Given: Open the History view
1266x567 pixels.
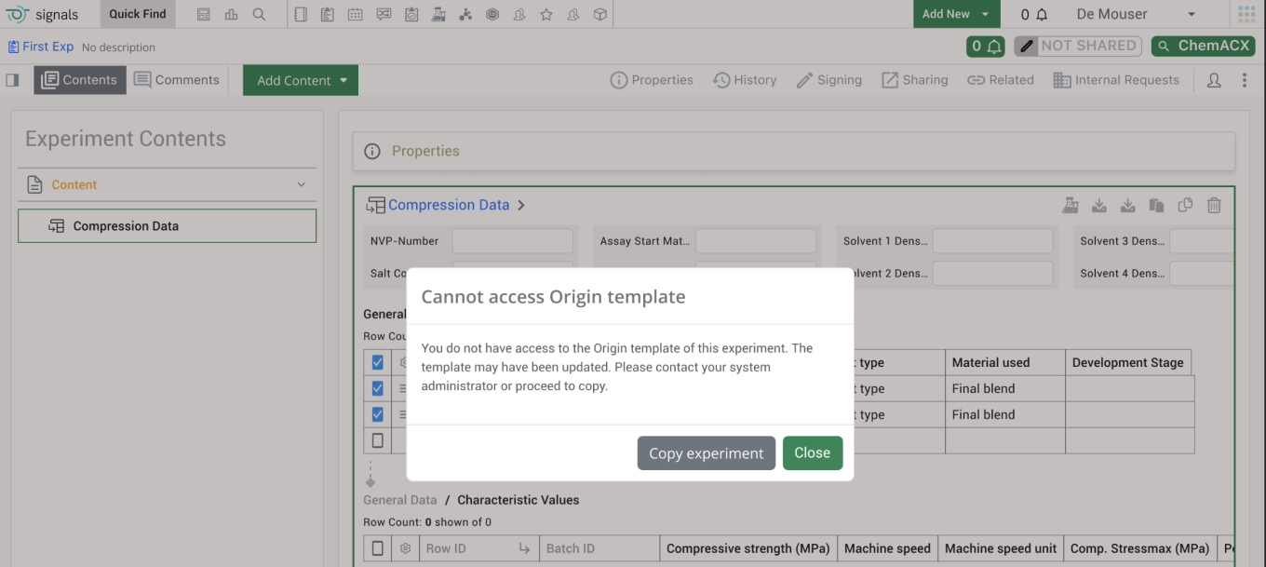Looking at the screenshot, I should (745, 80).
